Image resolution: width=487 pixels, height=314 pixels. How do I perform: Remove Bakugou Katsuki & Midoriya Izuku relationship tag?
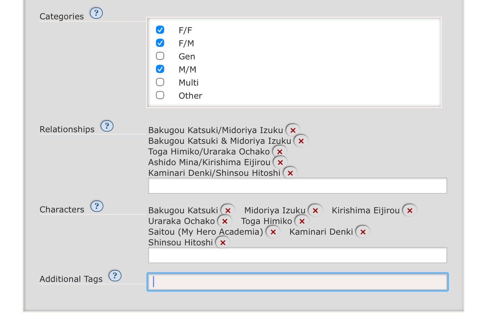coord(301,141)
